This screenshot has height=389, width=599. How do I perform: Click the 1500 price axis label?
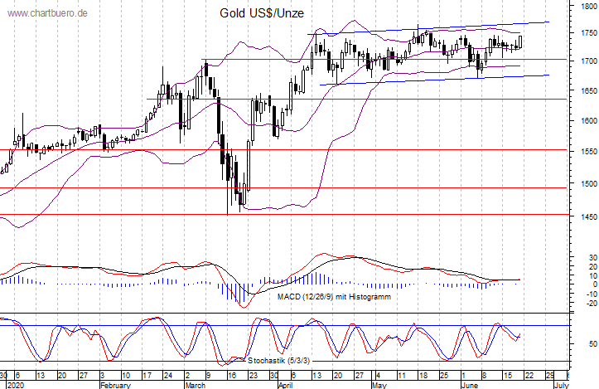point(584,183)
